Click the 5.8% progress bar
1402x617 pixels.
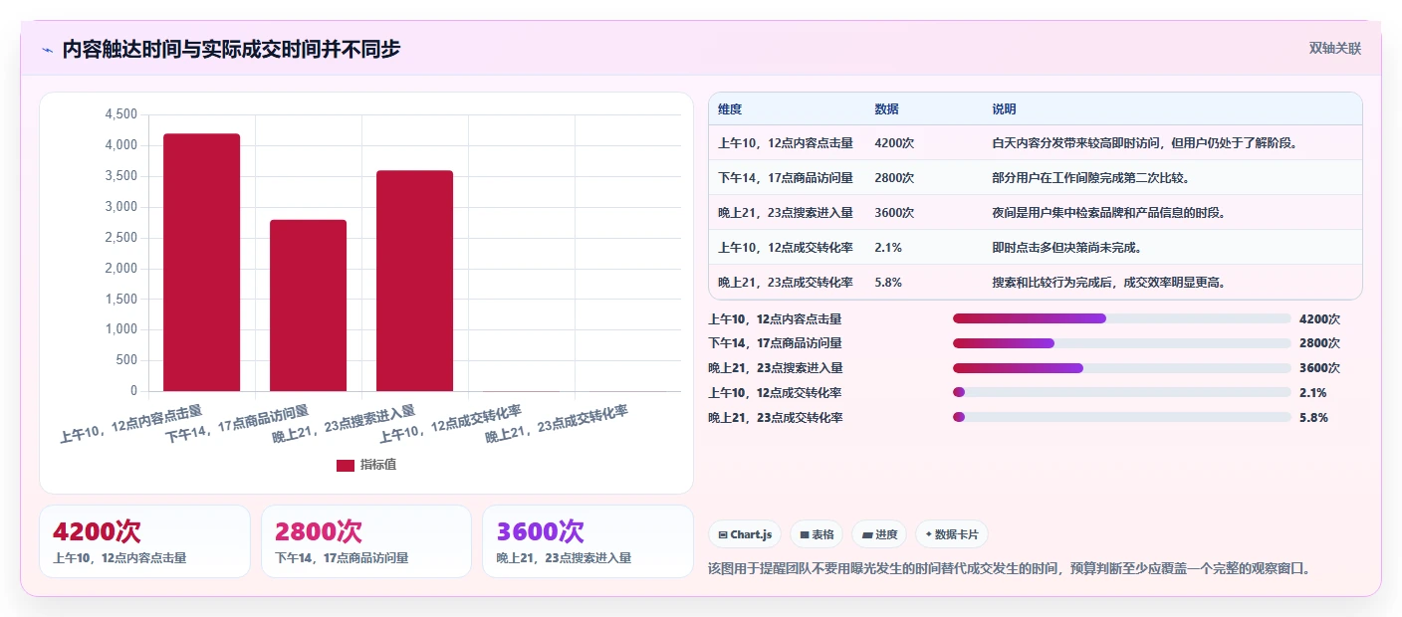(x=1122, y=417)
